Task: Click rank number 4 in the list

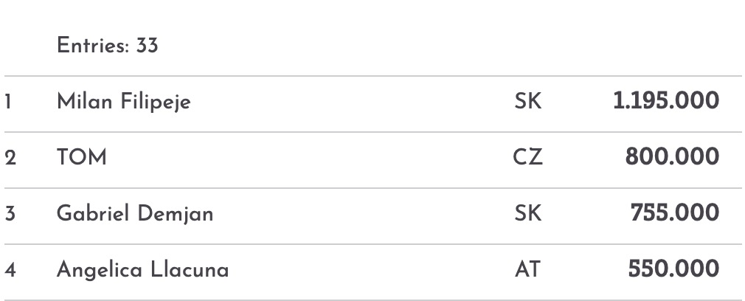Action: click(x=10, y=270)
